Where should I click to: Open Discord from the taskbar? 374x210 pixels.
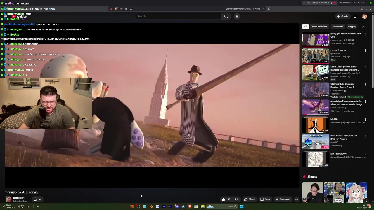coord(177,206)
